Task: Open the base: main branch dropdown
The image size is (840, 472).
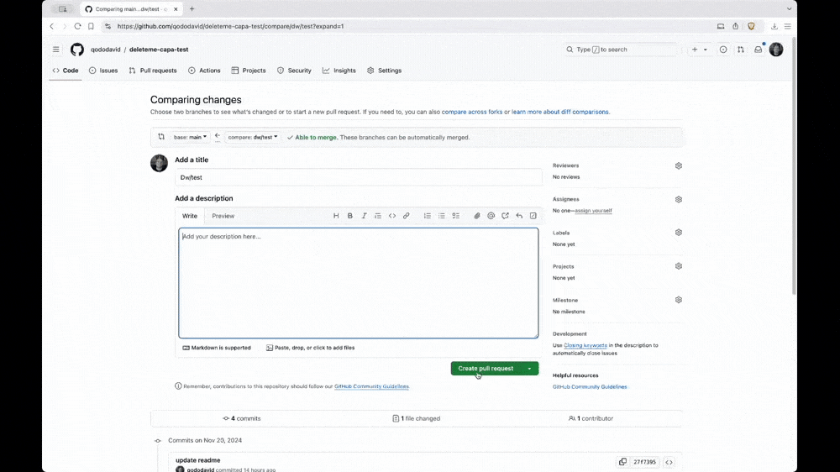Action: click(x=190, y=137)
